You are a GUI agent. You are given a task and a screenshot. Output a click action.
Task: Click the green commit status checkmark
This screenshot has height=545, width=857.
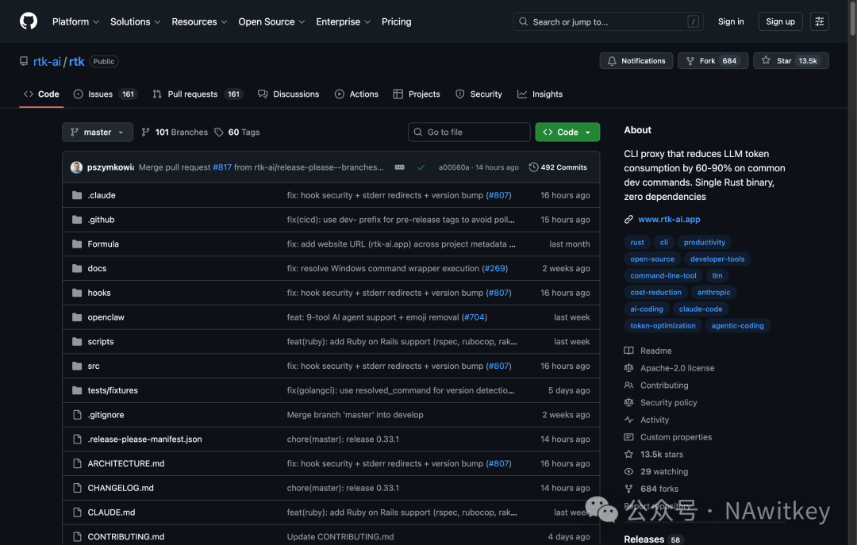(x=421, y=167)
